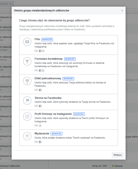
Task: Select the Film audience option title
Action: 37,39
